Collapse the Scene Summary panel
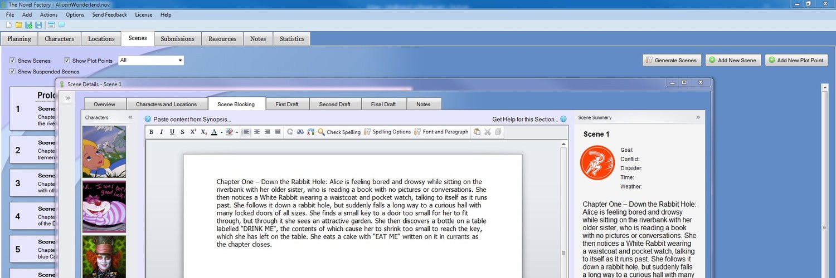The height and width of the screenshot is (278, 836). (698, 117)
